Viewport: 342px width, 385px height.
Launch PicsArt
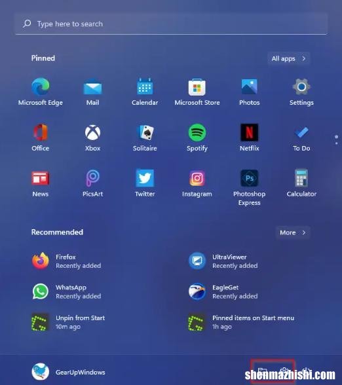pyautogui.click(x=92, y=183)
